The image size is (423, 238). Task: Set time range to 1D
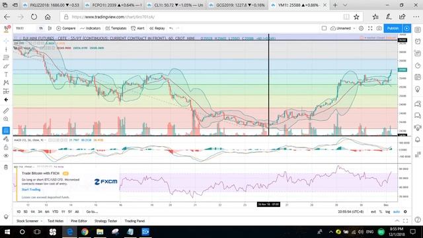[x=19, y=212]
